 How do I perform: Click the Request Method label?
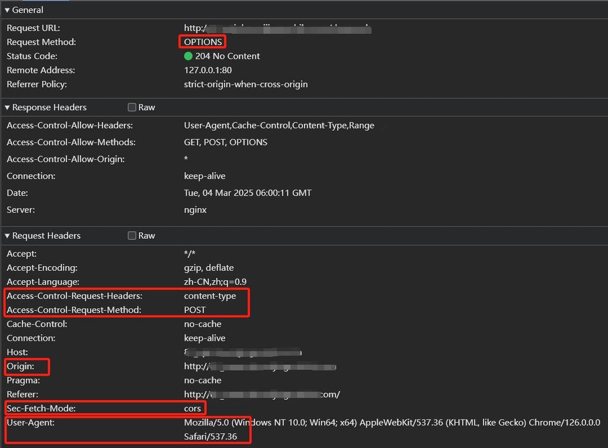pos(41,42)
